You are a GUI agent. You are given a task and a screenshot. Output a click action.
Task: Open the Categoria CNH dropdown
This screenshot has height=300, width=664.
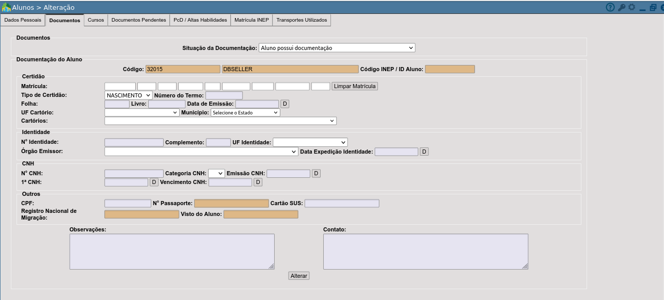216,173
